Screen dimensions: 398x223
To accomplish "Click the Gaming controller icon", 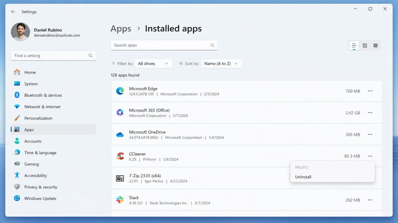I will coord(17,164).
